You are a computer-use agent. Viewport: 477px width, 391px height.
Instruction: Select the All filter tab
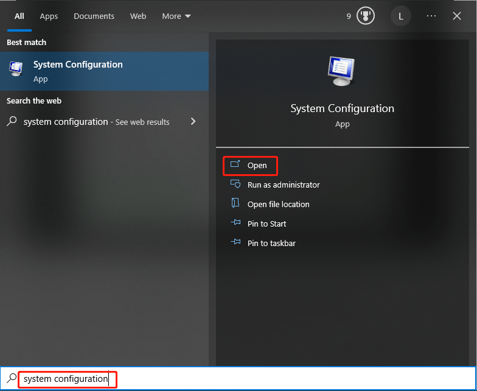coord(19,16)
